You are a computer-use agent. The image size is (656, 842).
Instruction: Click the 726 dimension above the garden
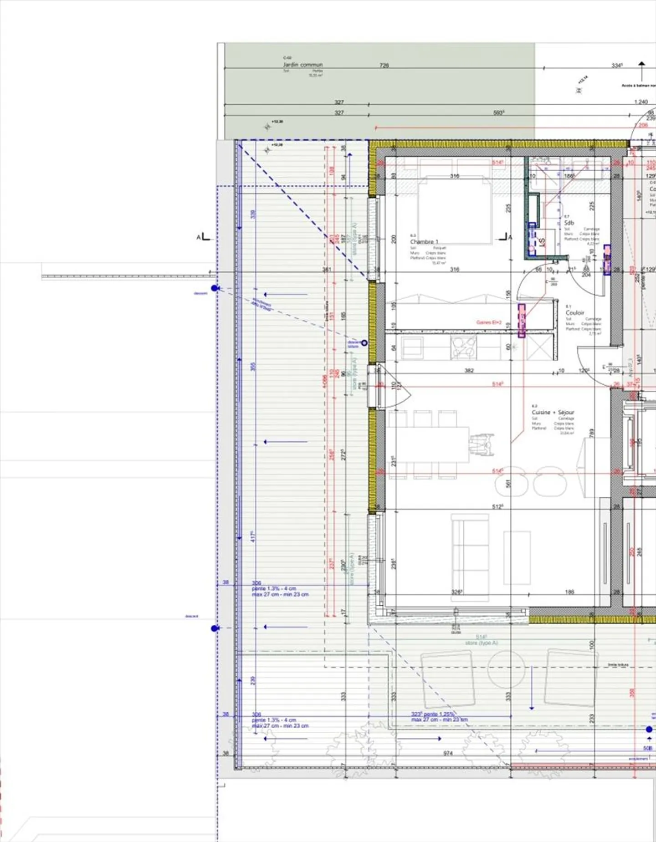384,65
